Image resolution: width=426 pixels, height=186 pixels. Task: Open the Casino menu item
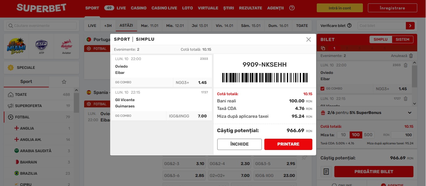tap(139, 8)
